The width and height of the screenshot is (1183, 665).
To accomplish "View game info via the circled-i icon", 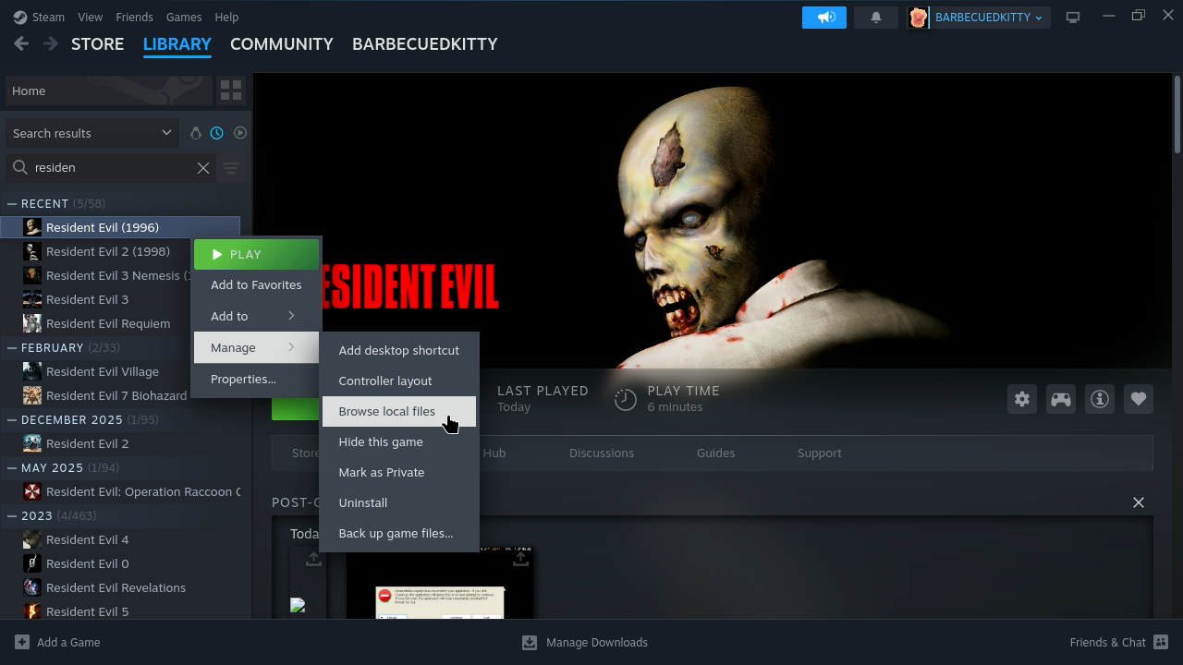I will pos(1099,399).
